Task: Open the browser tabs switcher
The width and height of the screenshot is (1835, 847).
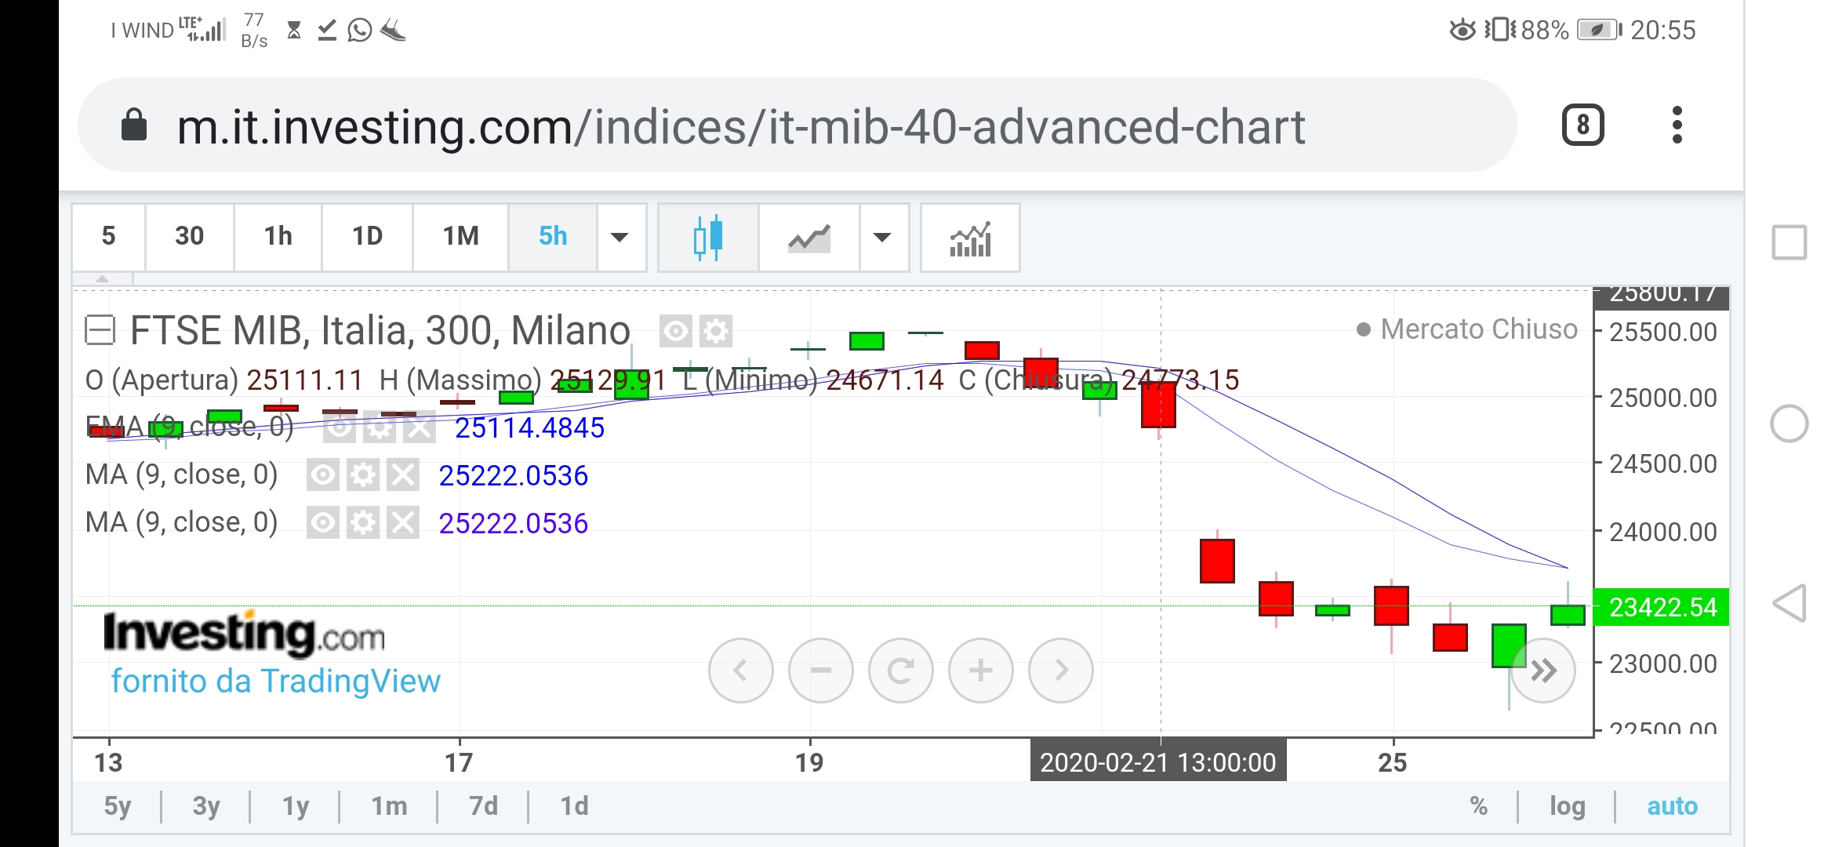Action: tap(1583, 125)
